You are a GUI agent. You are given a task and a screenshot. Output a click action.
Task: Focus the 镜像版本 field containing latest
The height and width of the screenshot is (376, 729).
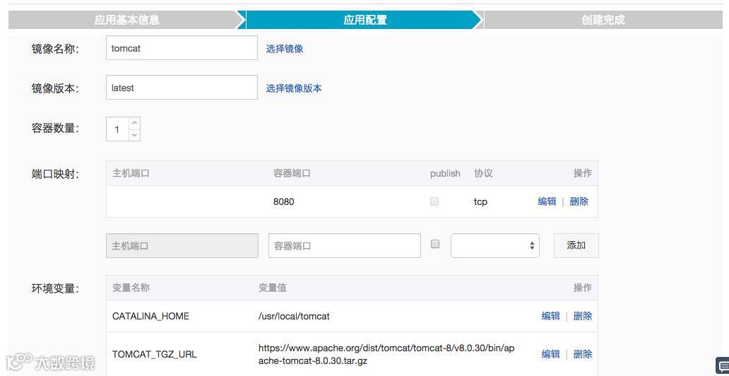pos(182,88)
